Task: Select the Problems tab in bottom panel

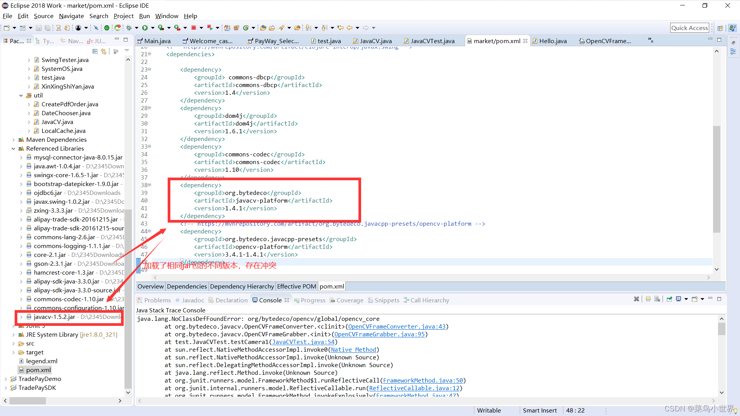Action: click(x=158, y=300)
